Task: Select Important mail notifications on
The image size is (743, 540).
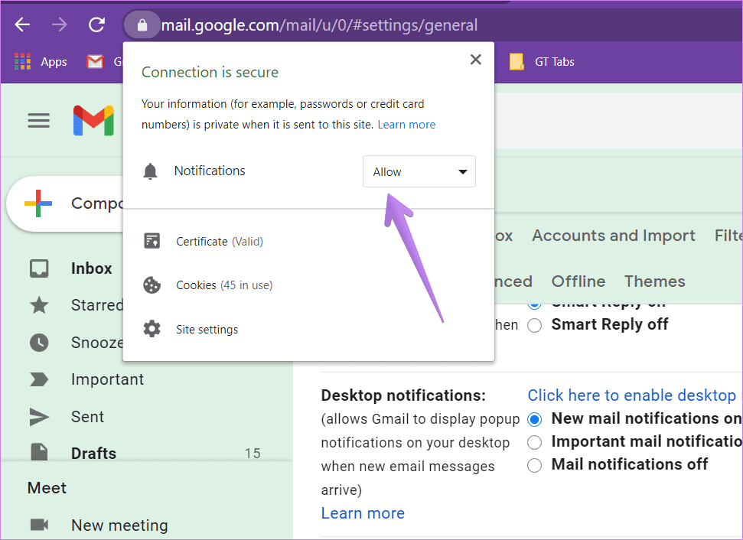Action: tap(535, 442)
